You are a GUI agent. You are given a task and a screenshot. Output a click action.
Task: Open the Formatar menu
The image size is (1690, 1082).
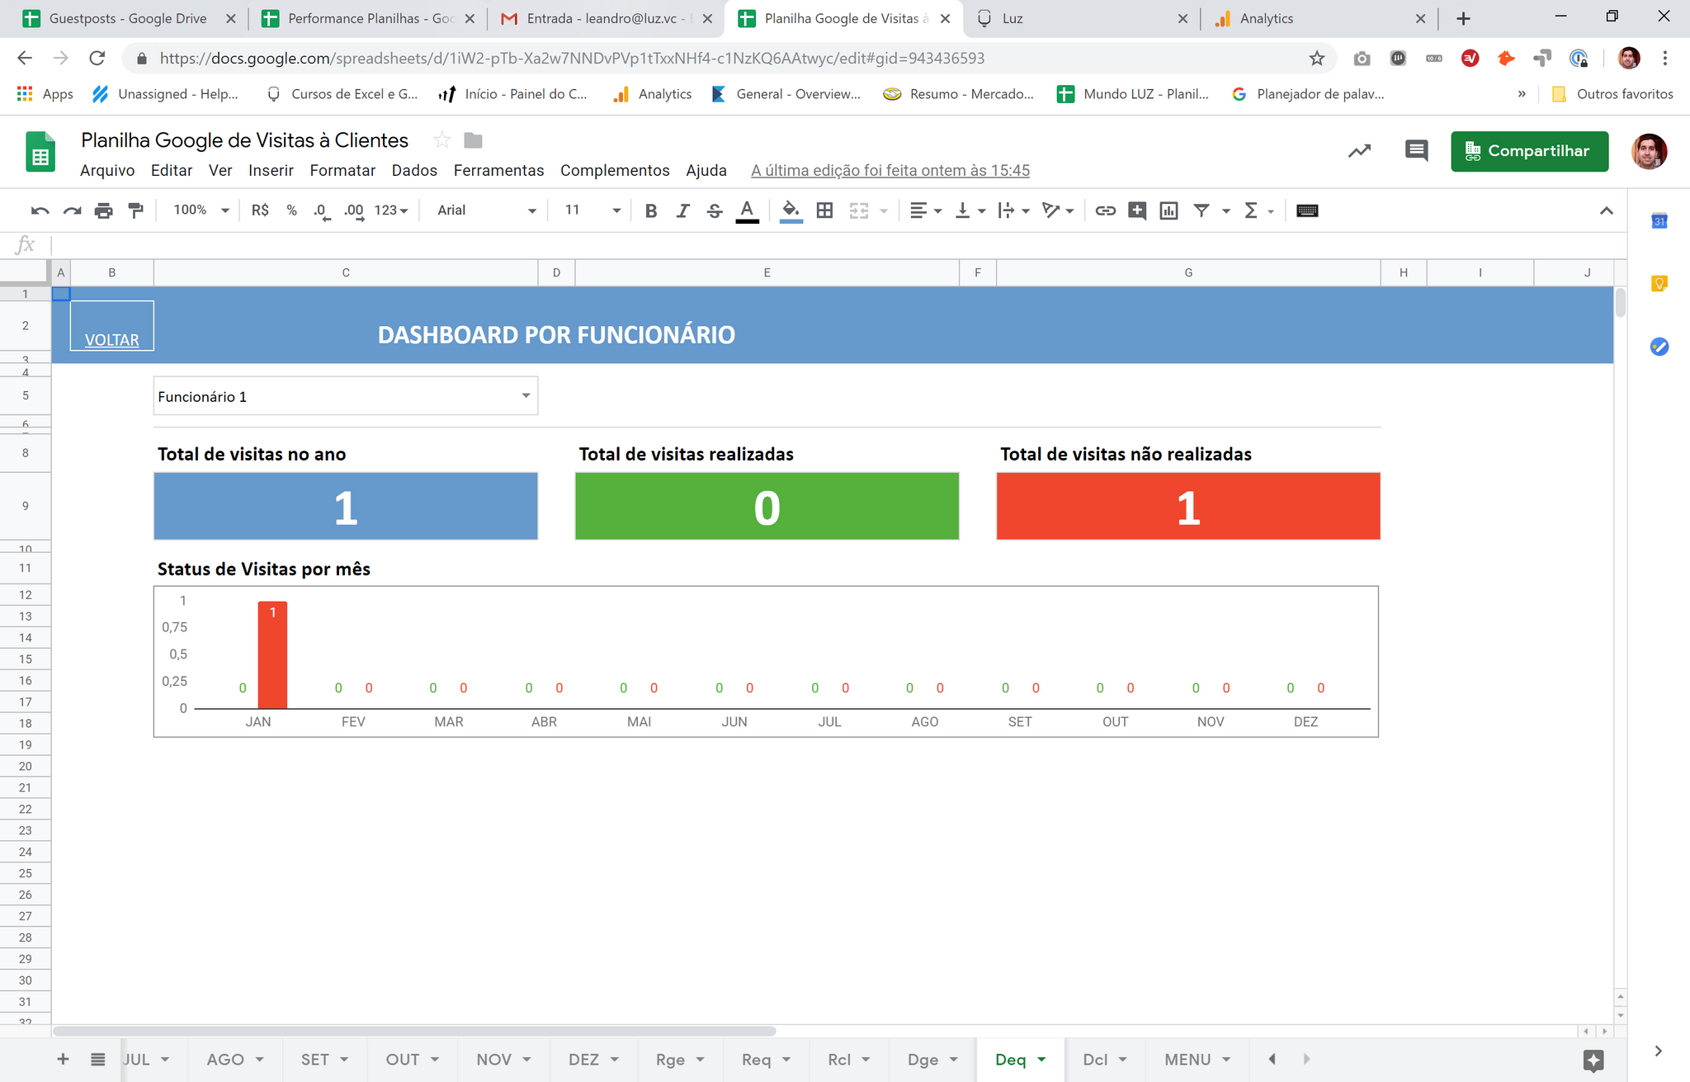click(x=342, y=170)
